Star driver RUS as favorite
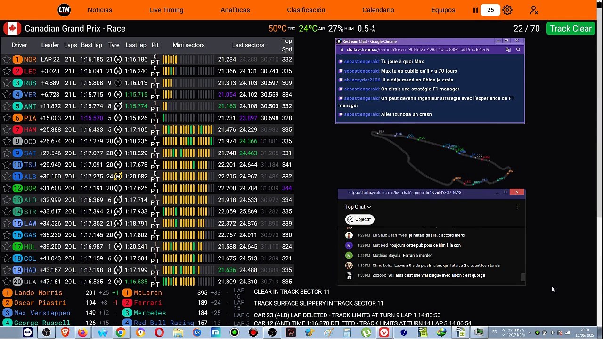Screen dimensions: 603x339 (x=7, y=83)
